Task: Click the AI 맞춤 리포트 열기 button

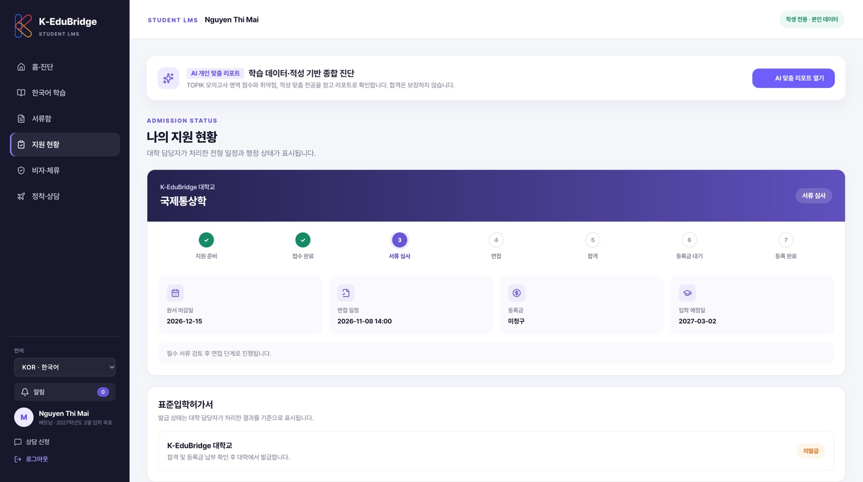Action: tap(793, 78)
